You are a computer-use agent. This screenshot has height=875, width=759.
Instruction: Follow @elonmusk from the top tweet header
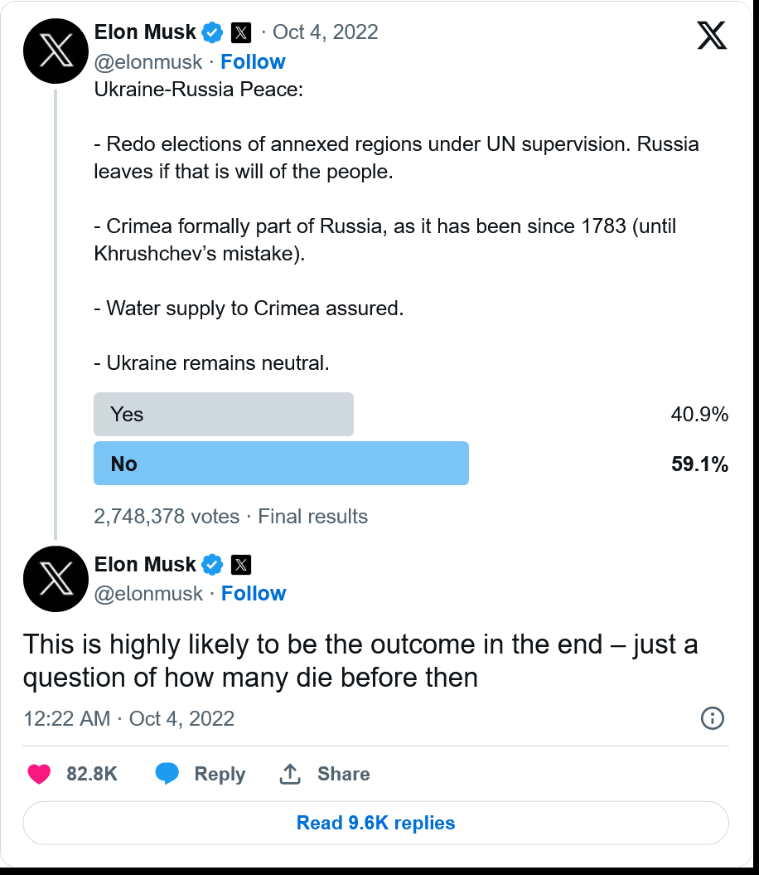pos(253,62)
